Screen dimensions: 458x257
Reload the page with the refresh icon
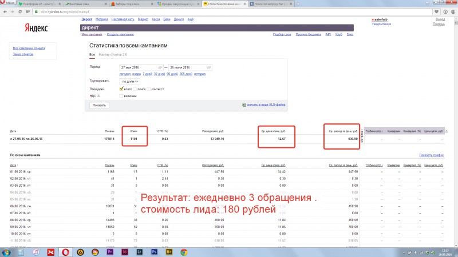[20, 11]
